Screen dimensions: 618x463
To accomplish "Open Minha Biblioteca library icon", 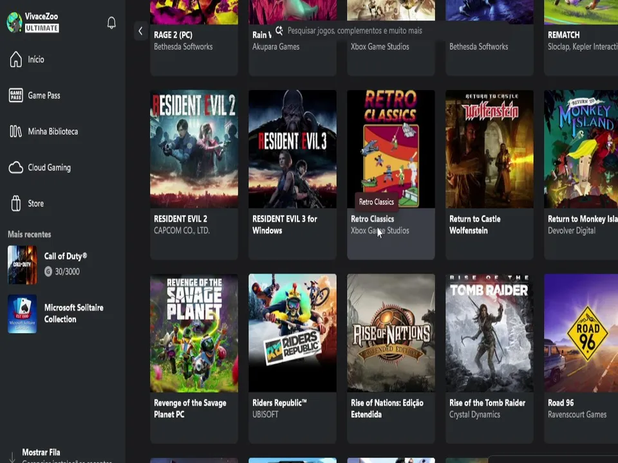I will [15, 131].
